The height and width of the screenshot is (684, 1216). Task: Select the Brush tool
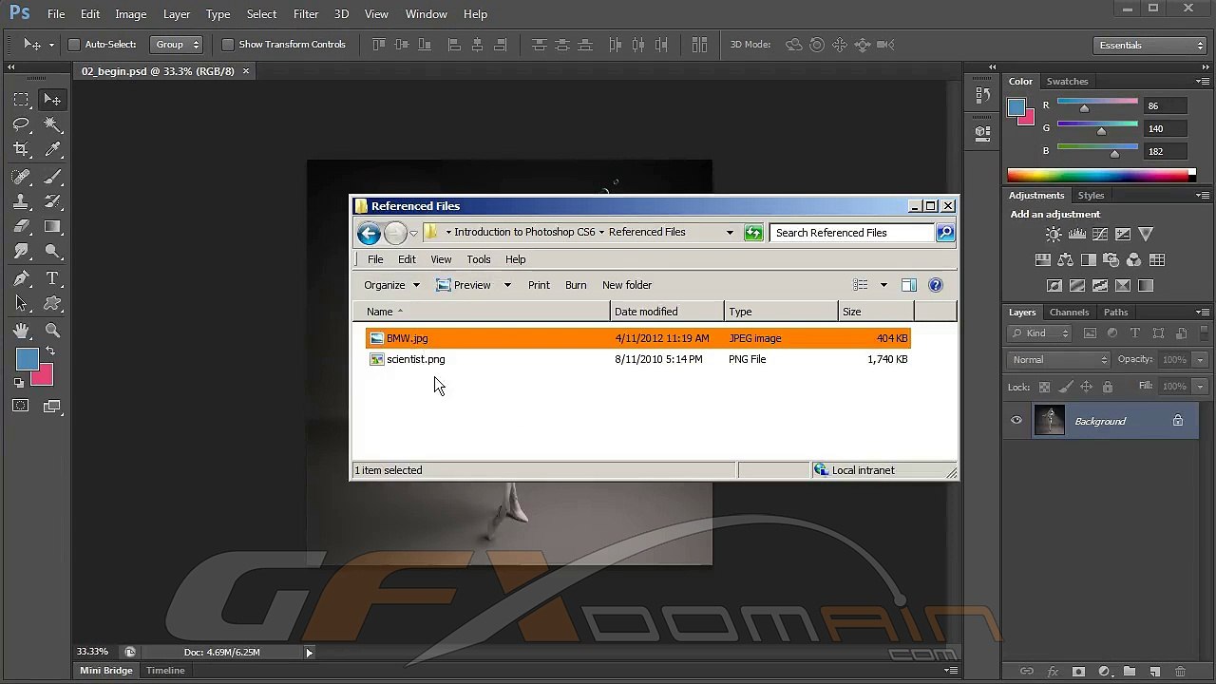click(x=53, y=177)
